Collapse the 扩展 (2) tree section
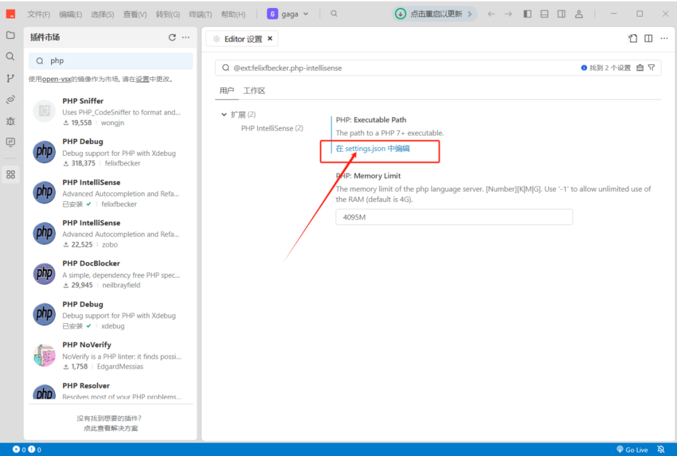The width and height of the screenshot is (677, 456). pyautogui.click(x=224, y=114)
